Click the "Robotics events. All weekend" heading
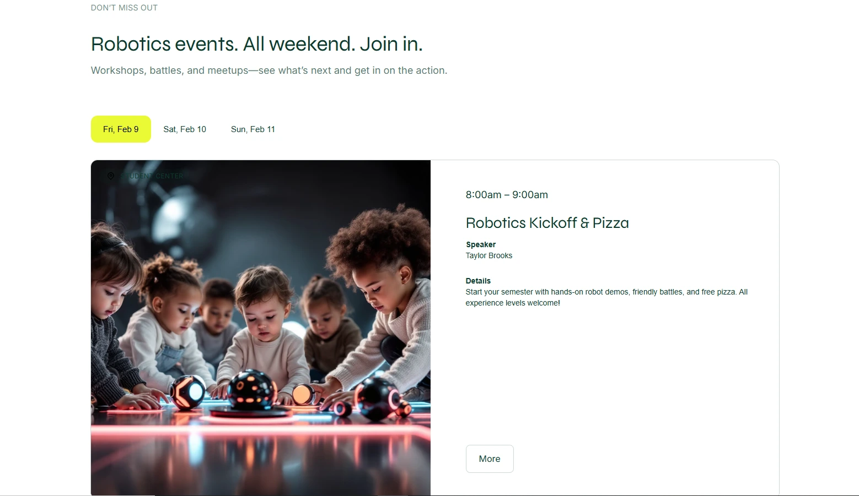This screenshot has height=496, width=859. point(256,44)
